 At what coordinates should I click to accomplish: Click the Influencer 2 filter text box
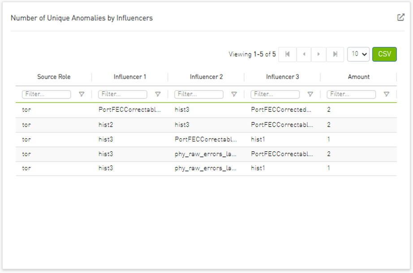pyautogui.click(x=199, y=94)
